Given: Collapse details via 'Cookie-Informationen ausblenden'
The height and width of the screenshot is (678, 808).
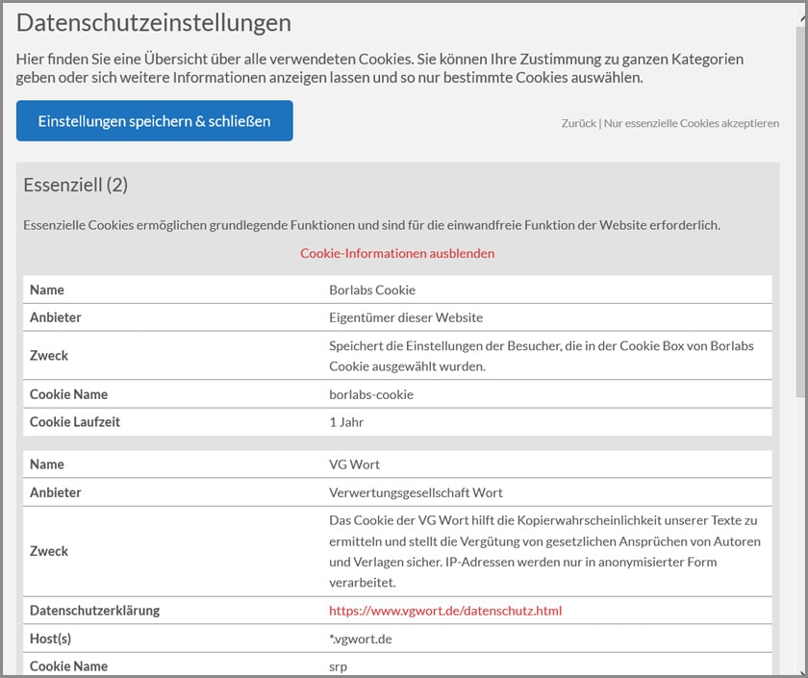Looking at the screenshot, I should point(397,253).
